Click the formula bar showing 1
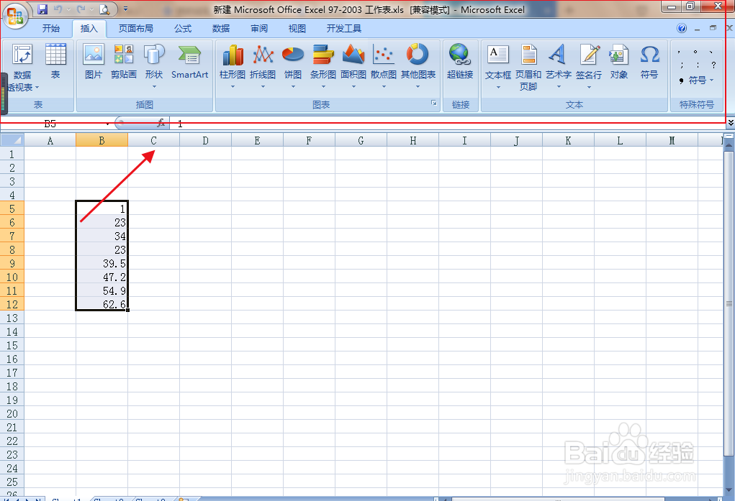 coord(448,124)
